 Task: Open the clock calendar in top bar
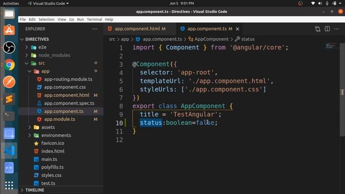182,3
